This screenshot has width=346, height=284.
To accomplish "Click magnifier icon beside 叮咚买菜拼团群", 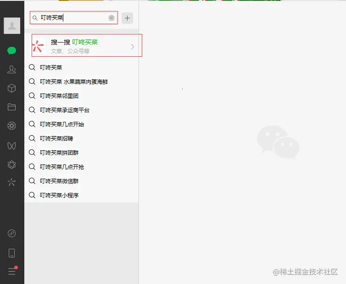I will click(x=32, y=153).
